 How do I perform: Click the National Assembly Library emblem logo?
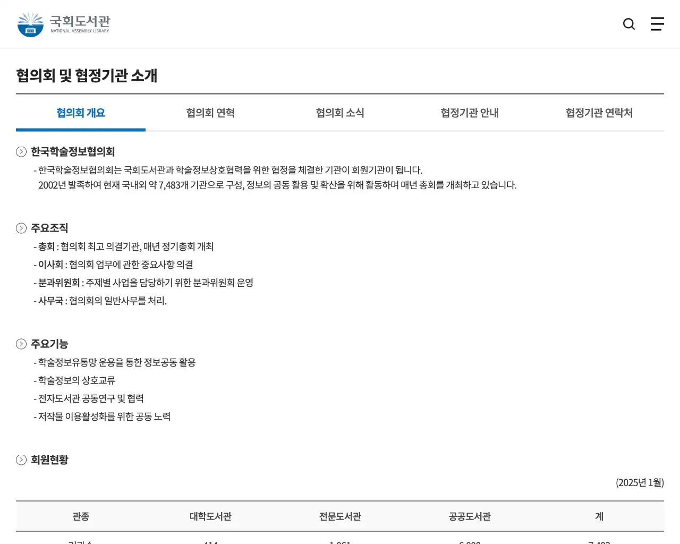tap(30, 23)
